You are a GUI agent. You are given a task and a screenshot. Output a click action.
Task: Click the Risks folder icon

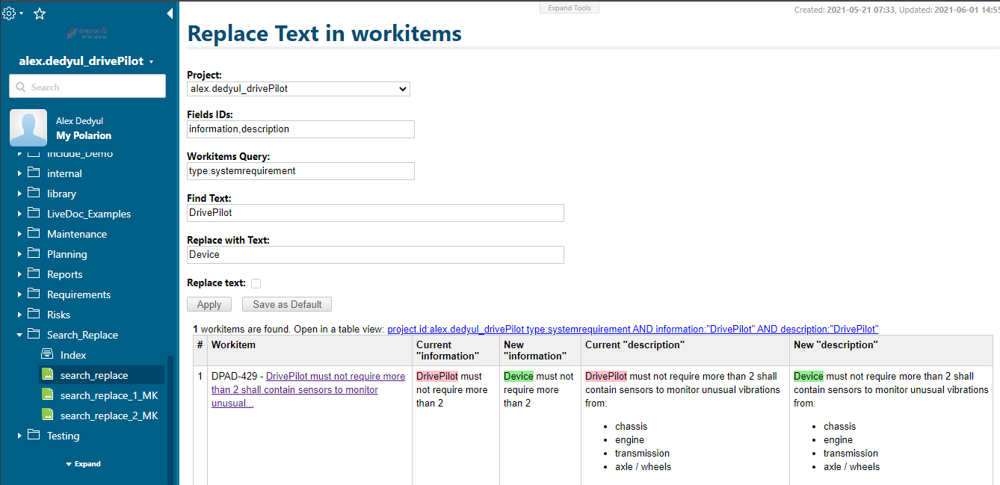tap(33, 314)
